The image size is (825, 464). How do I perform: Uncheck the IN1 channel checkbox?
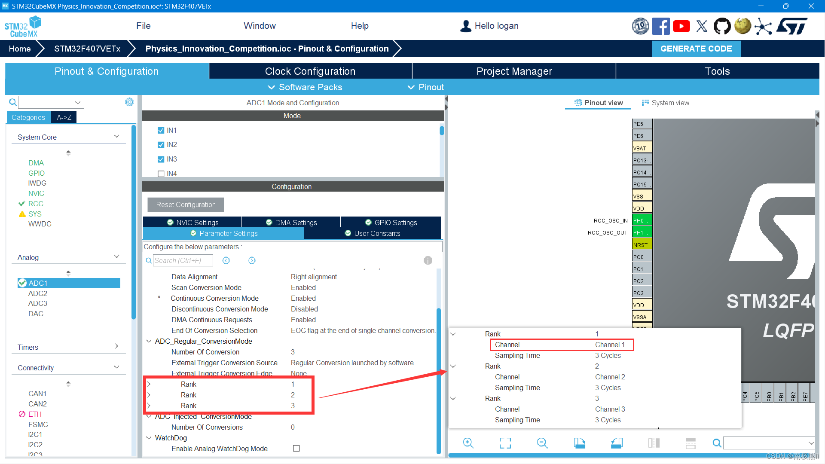tap(161, 130)
